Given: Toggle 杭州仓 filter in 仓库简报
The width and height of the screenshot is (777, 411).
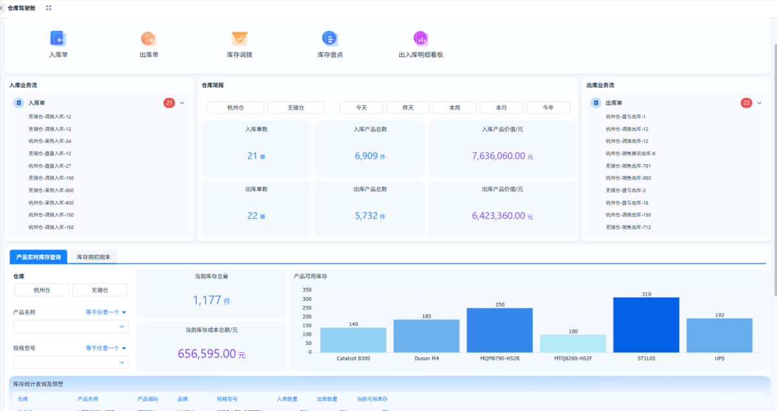Looking at the screenshot, I should [235, 107].
